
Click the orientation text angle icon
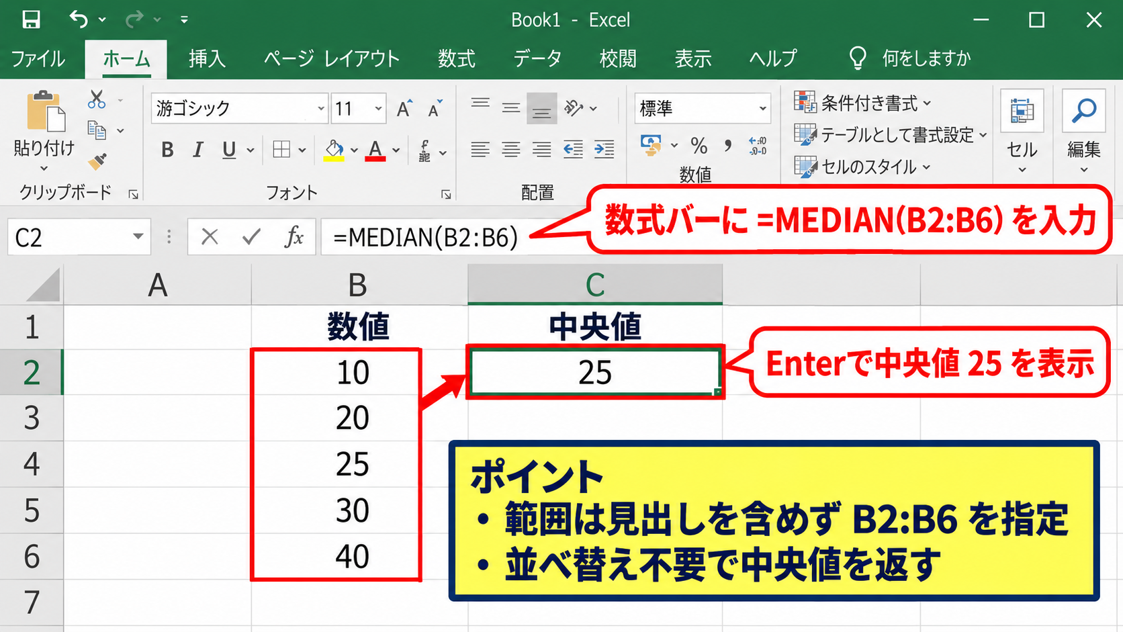click(x=574, y=107)
